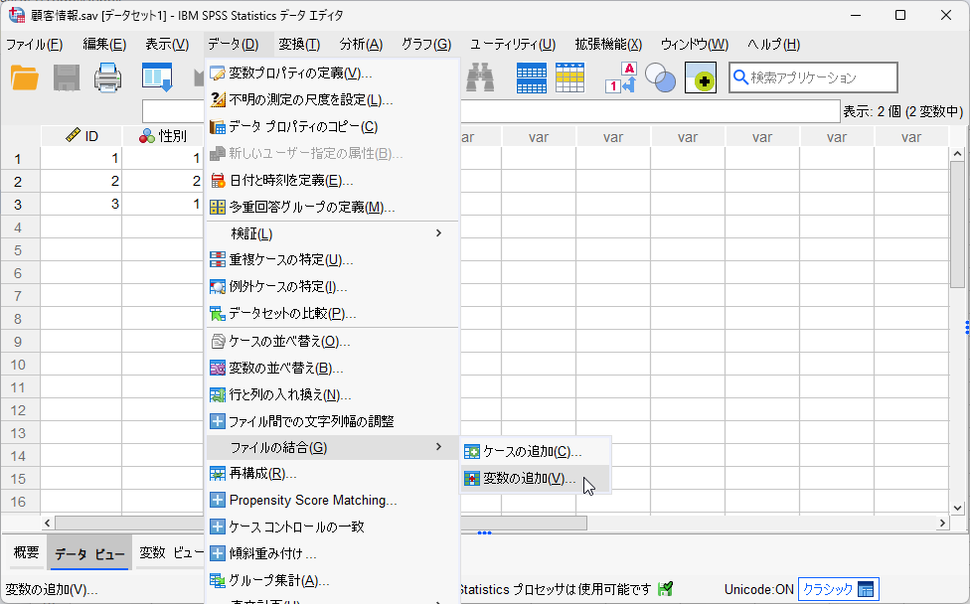
Task: Open a data file using the folder icon
Action: click(22, 77)
